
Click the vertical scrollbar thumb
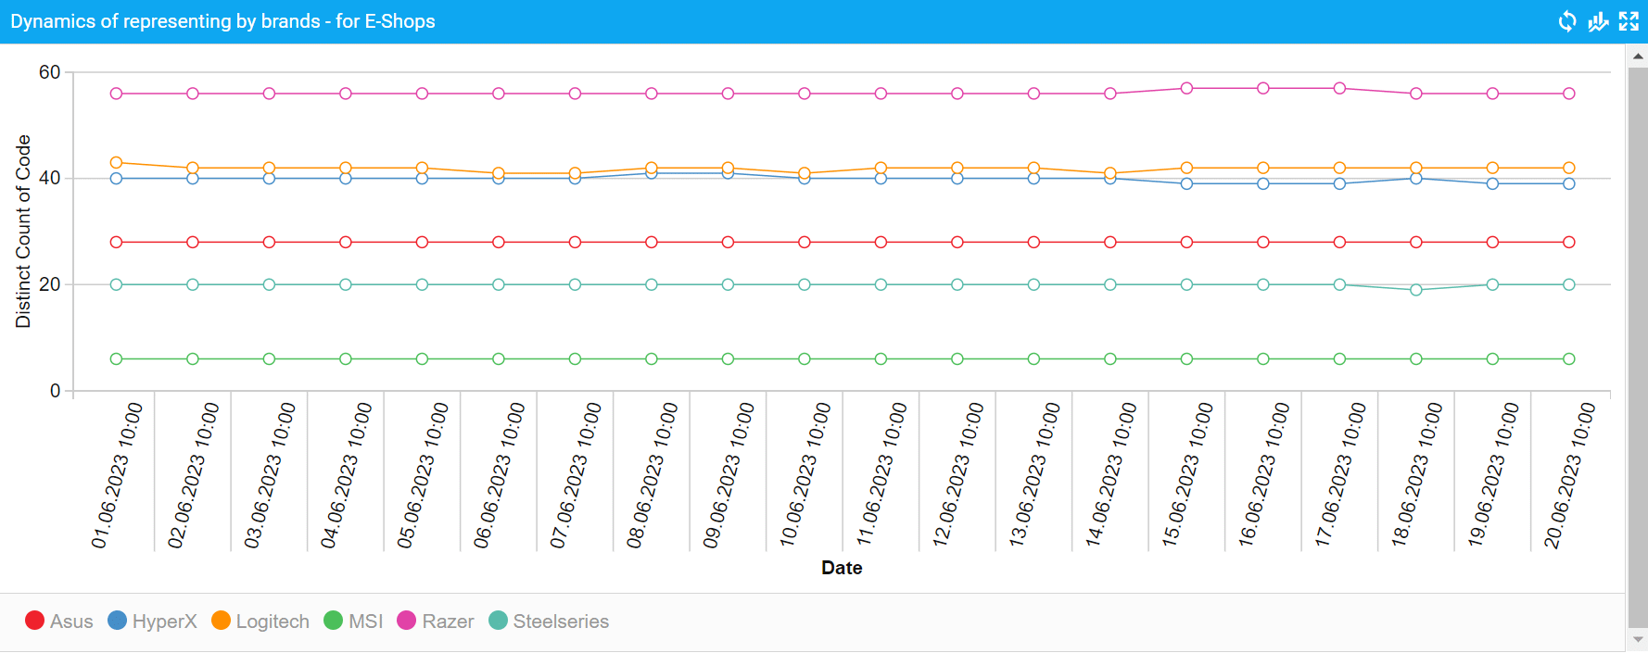coord(1638,343)
